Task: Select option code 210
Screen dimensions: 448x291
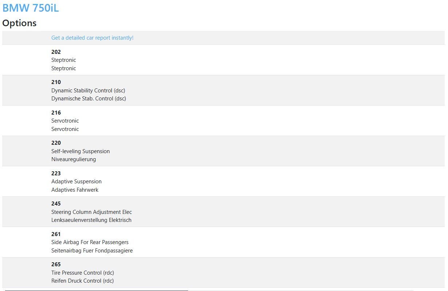Action: 56,82
